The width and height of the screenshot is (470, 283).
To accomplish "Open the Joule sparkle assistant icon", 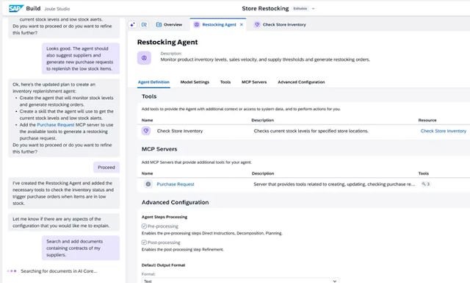I will click(x=132, y=24).
